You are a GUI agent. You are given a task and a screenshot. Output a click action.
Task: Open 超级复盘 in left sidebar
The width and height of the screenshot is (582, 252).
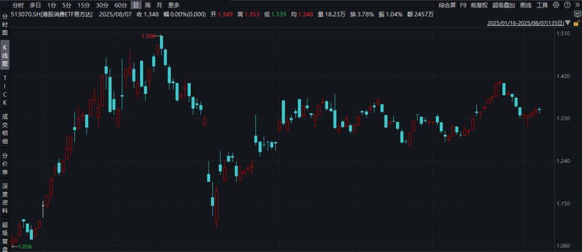coord(5,236)
